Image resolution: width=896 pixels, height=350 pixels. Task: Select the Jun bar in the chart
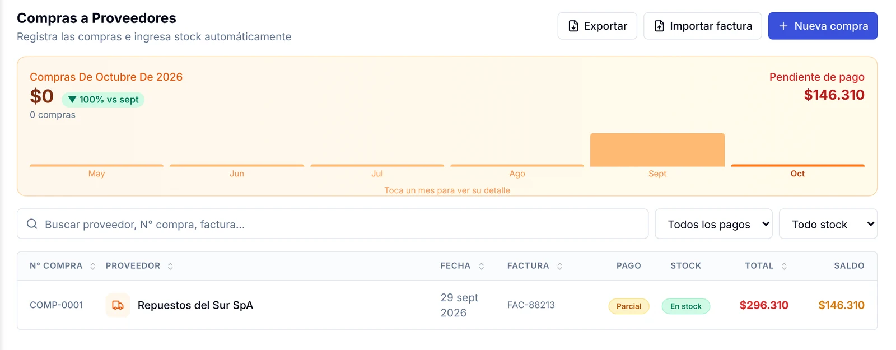[x=237, y=166]
